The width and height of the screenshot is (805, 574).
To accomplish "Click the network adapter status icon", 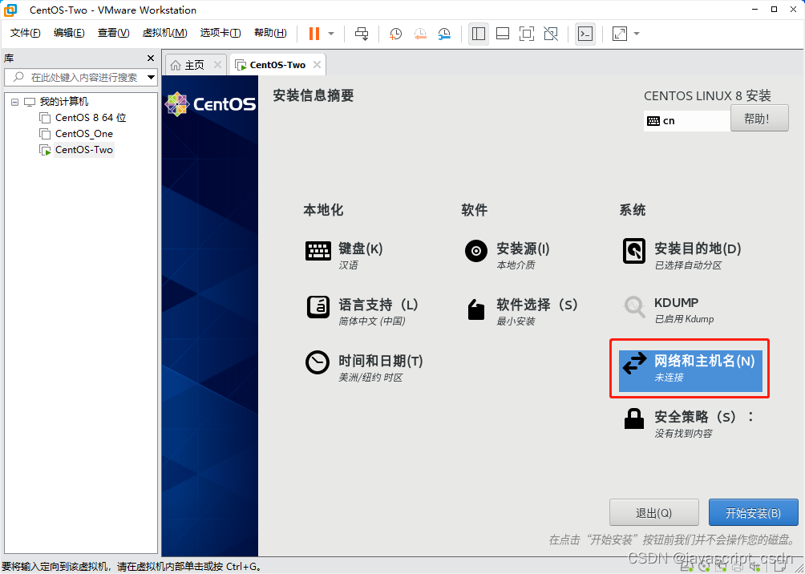I will 721,566.
